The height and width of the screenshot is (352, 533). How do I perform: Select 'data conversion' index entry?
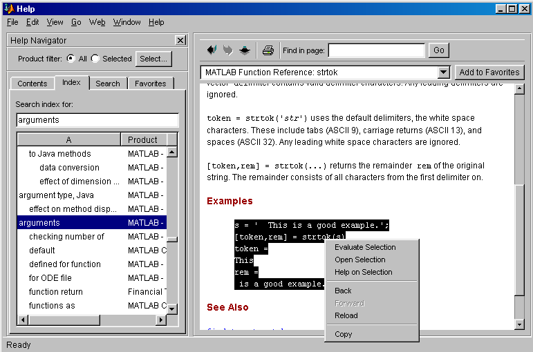[x=92, y=168]
